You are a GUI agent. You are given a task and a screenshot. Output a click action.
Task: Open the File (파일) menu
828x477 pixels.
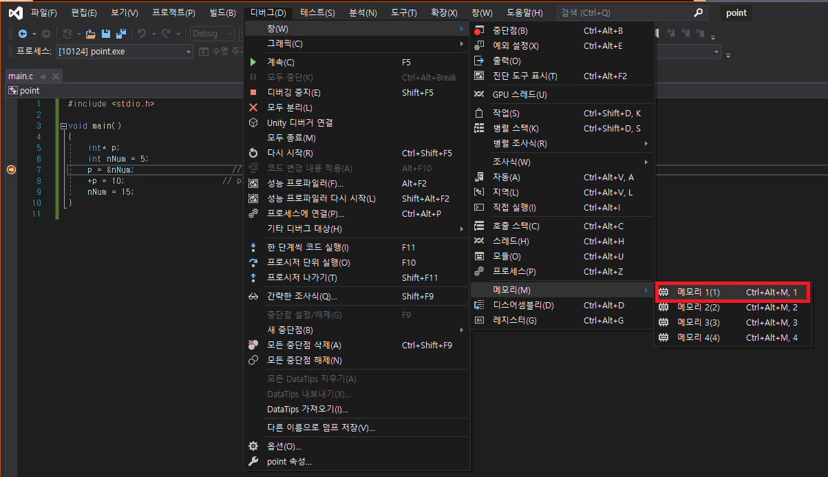(x=44, y=12)
